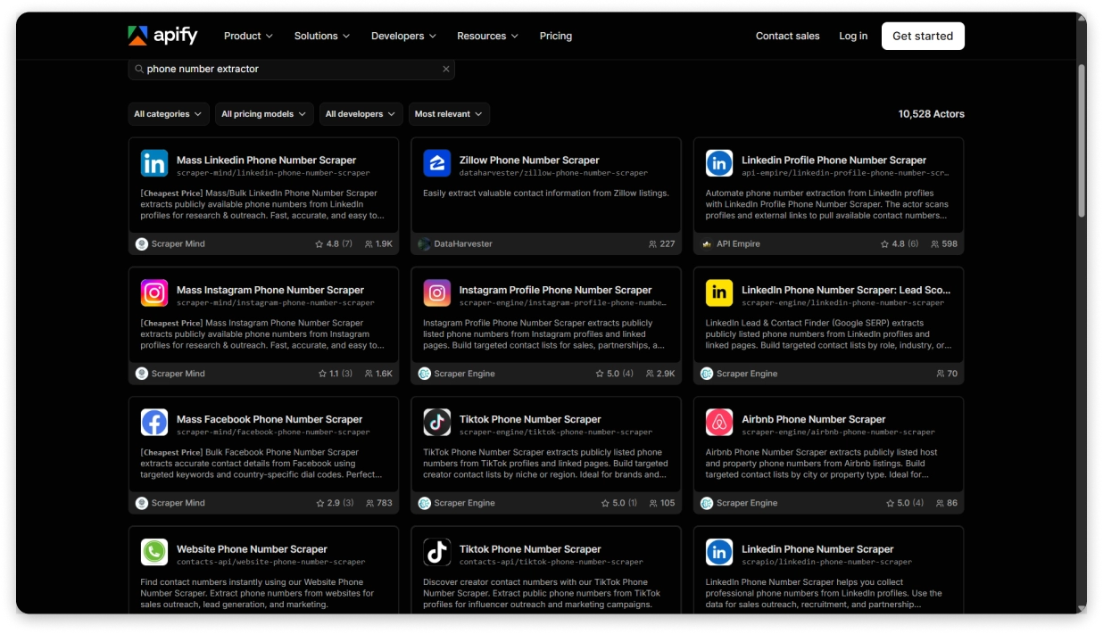This screenshot has height=634, width=1103.
Task: Open the All developers filter dropdown
Action: click(361, 114)
